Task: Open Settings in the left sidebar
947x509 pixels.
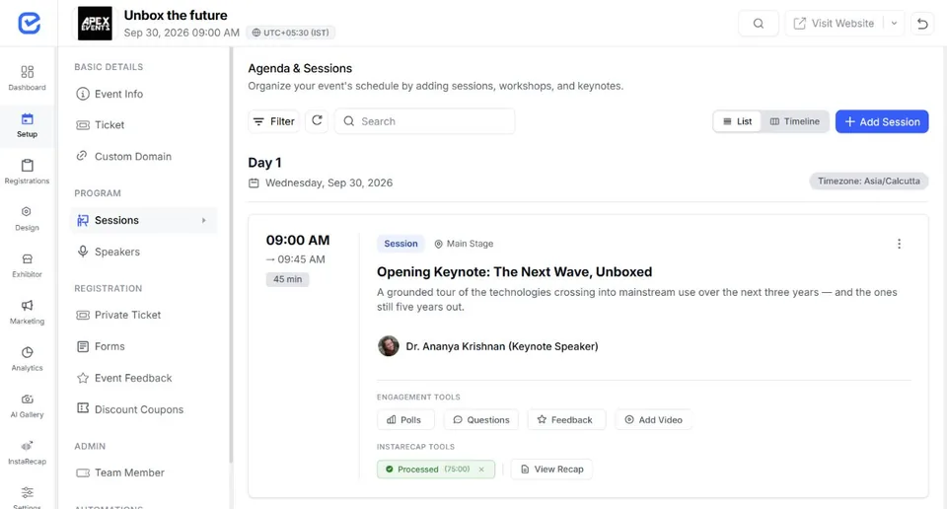Action: [28, 497]
